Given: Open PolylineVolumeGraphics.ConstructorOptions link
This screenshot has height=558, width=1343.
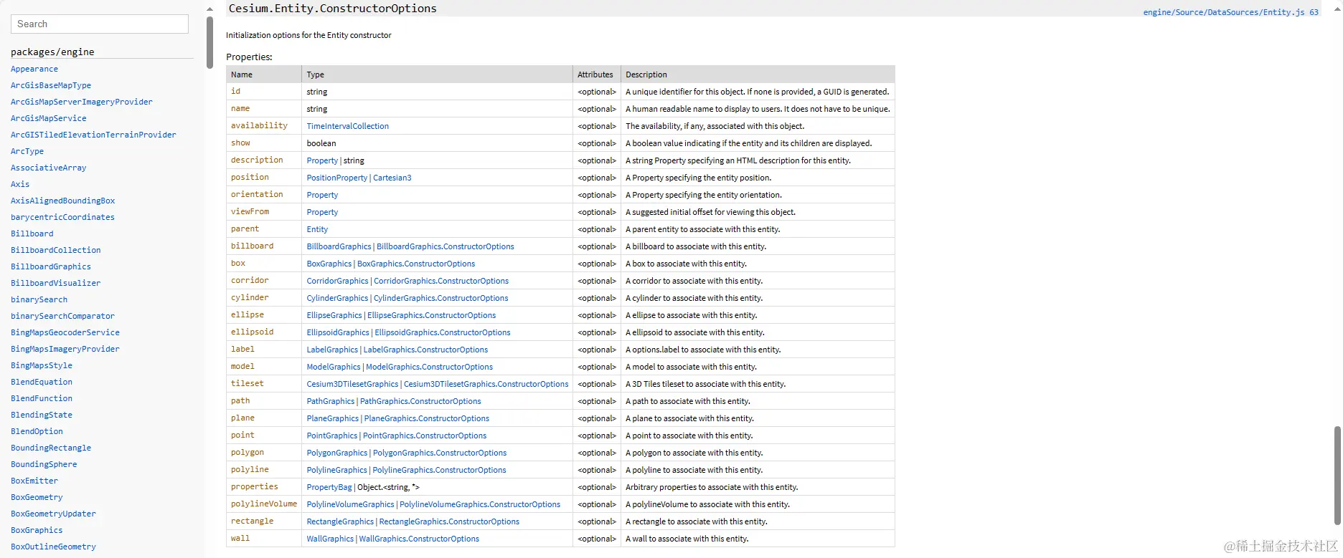Looking at the screenshot, I should pyautogui.click(x=480, y=504).
